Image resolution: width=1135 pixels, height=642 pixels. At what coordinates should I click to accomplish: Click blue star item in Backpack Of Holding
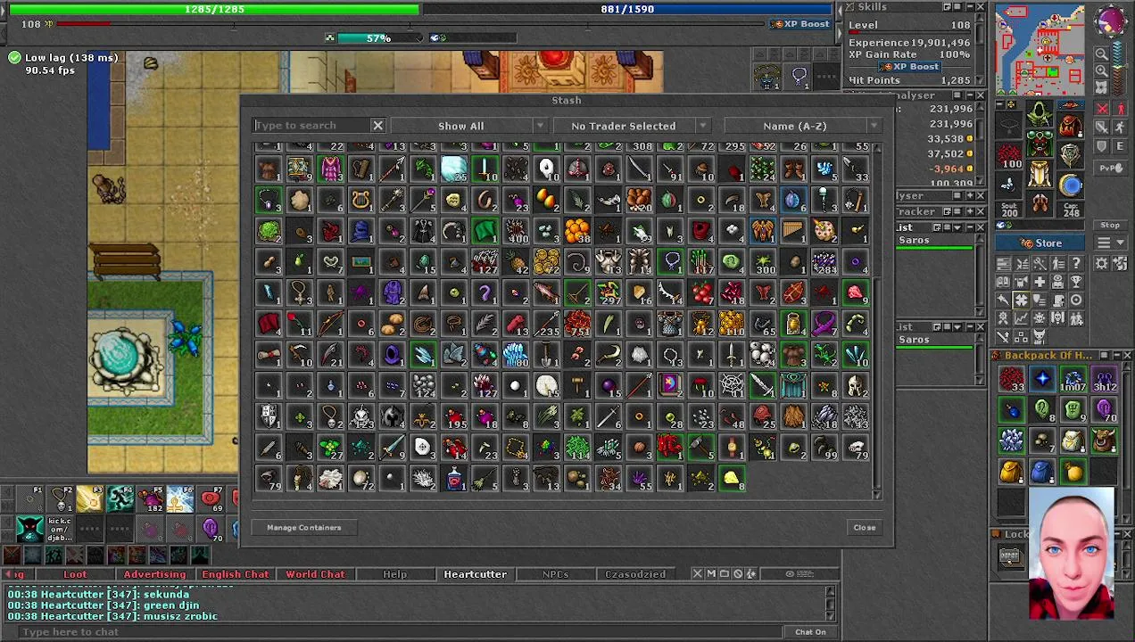1042,379
